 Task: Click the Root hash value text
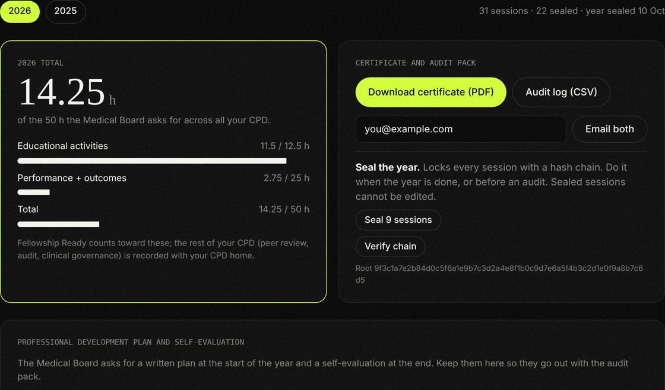[499, 274]
